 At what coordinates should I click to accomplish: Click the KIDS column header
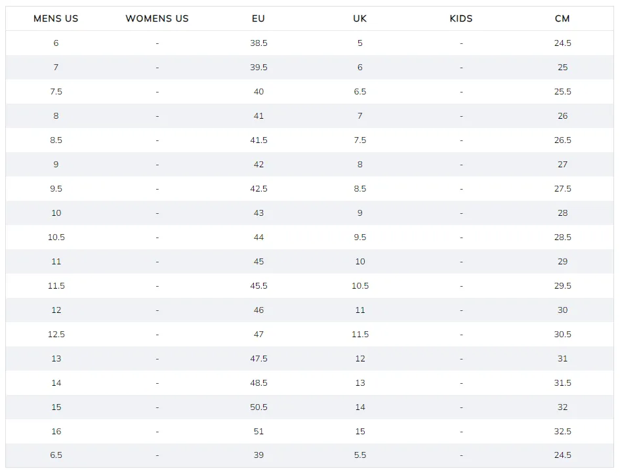pyautogui.click(x=461, y=18)
